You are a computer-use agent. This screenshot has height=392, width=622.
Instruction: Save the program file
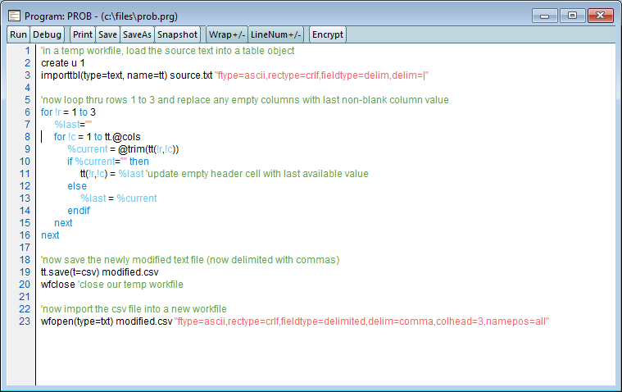tap(107, 34)
